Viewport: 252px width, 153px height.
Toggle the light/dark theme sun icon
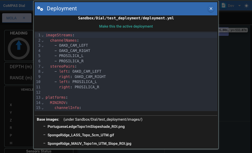pyautogui.click(x=246, y=6)
